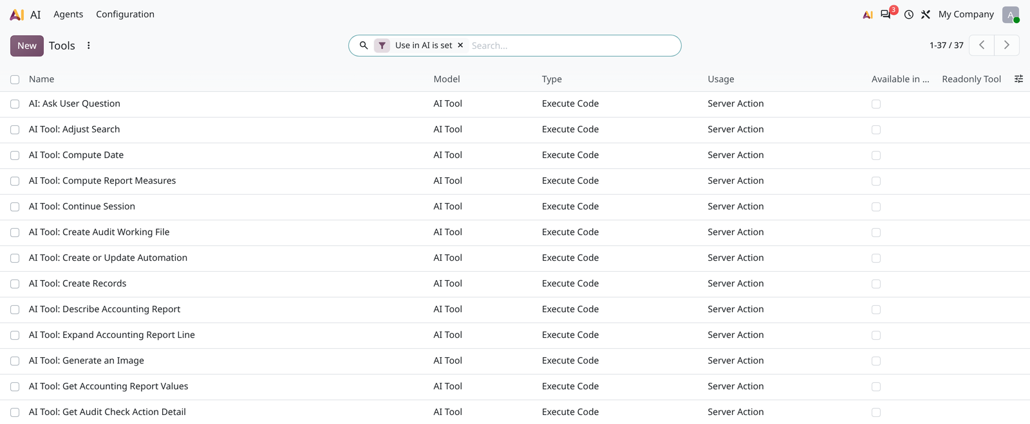
Task: Open the user avatar menu
Action: point(1011,15)
